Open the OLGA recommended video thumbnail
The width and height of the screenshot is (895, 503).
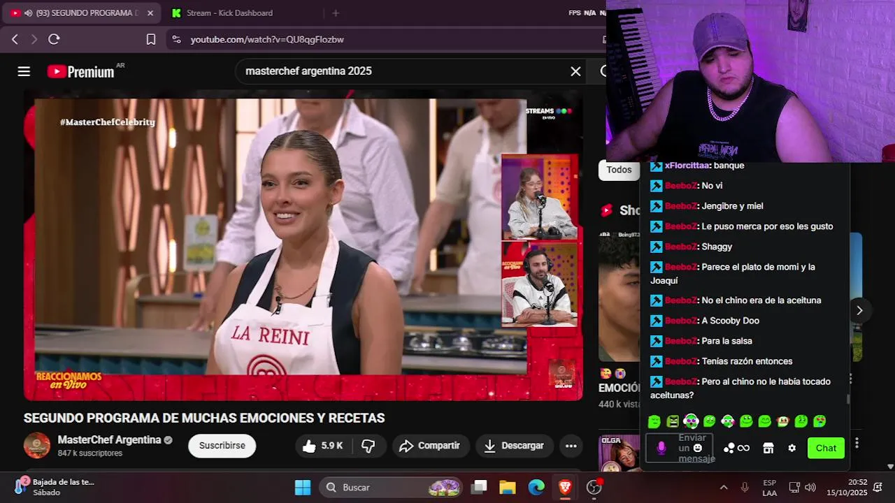tap(620, 453)
